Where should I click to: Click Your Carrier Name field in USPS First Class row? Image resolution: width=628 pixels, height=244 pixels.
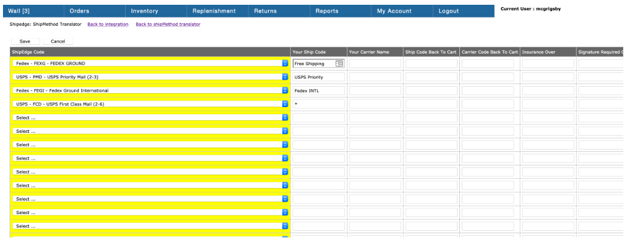click(x=375, y=104)
